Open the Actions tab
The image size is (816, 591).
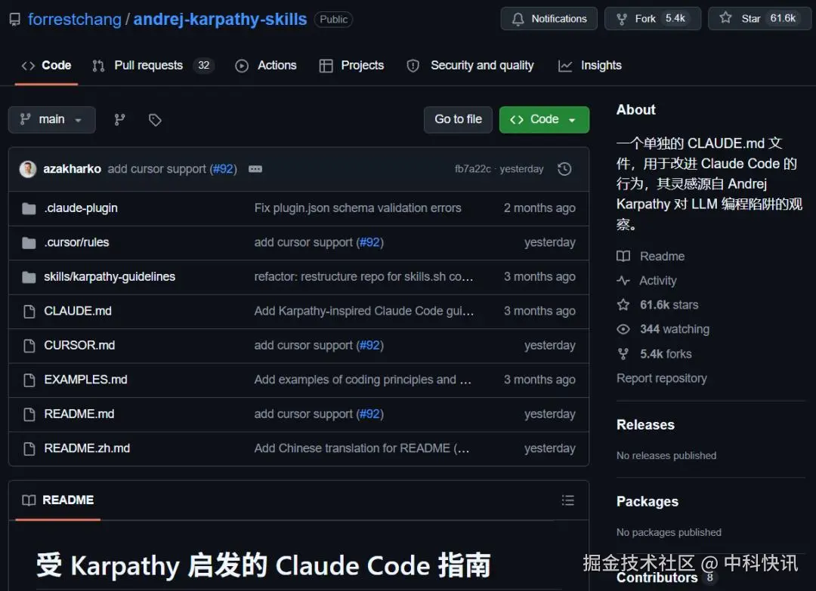coord(266,66)
